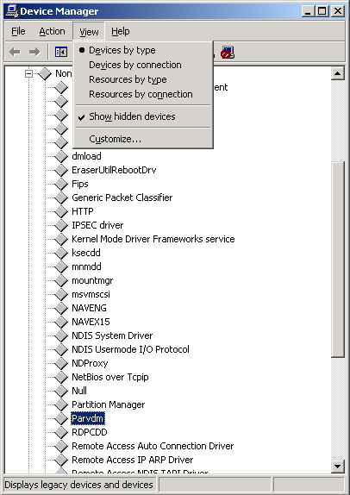Select the msvmscsi entry
Screen dimensions: 350x495
(x=91, y=294)
